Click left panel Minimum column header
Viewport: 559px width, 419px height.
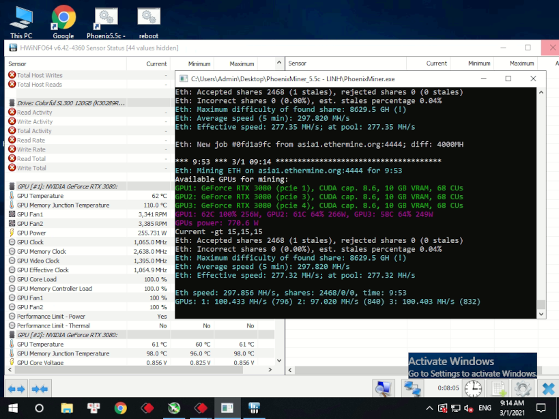pos(192,63)
